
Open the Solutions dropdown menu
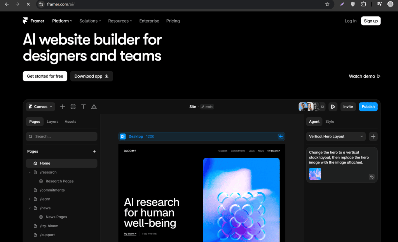tap(90, 21)
